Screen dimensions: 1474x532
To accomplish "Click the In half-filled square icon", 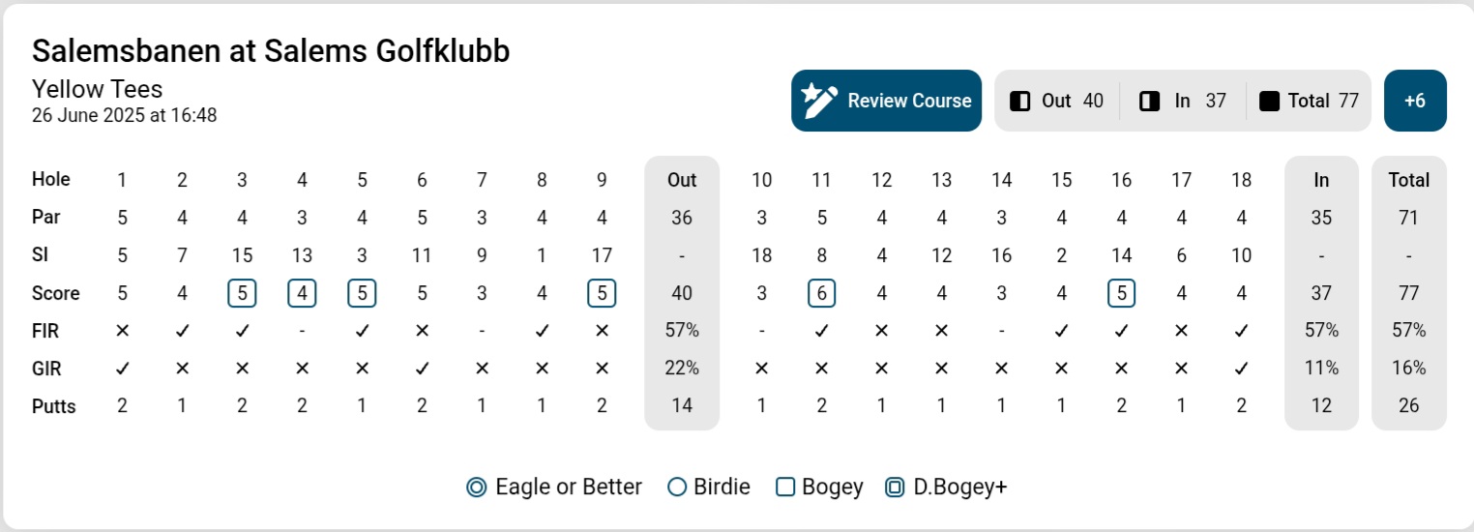I will (x=1149, y=101).
